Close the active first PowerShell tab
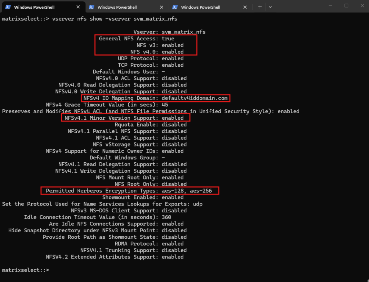The height and width of the screenshot is (282, 369). click(x=78, y=7)
